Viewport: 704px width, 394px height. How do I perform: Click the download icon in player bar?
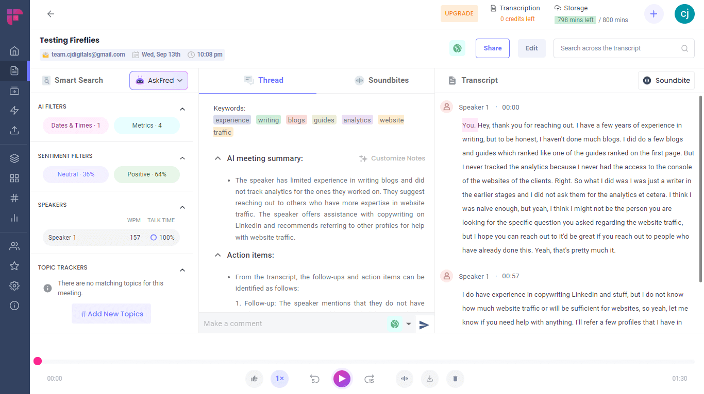[x=430, y=379]
